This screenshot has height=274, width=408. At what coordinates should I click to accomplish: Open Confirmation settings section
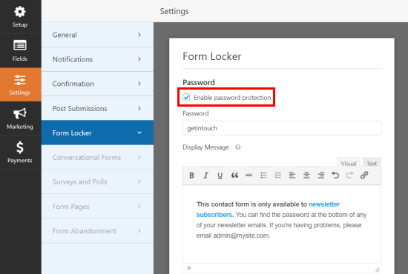click(x=98, y=84)
